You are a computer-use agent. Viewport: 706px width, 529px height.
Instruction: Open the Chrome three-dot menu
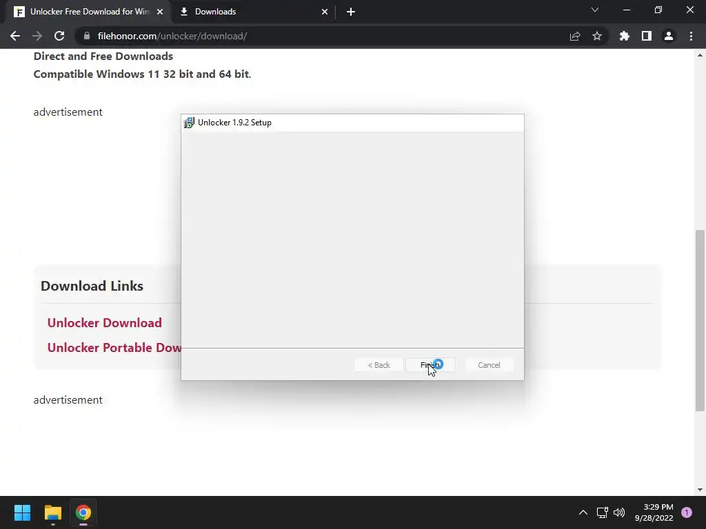[x=691, y=36]
